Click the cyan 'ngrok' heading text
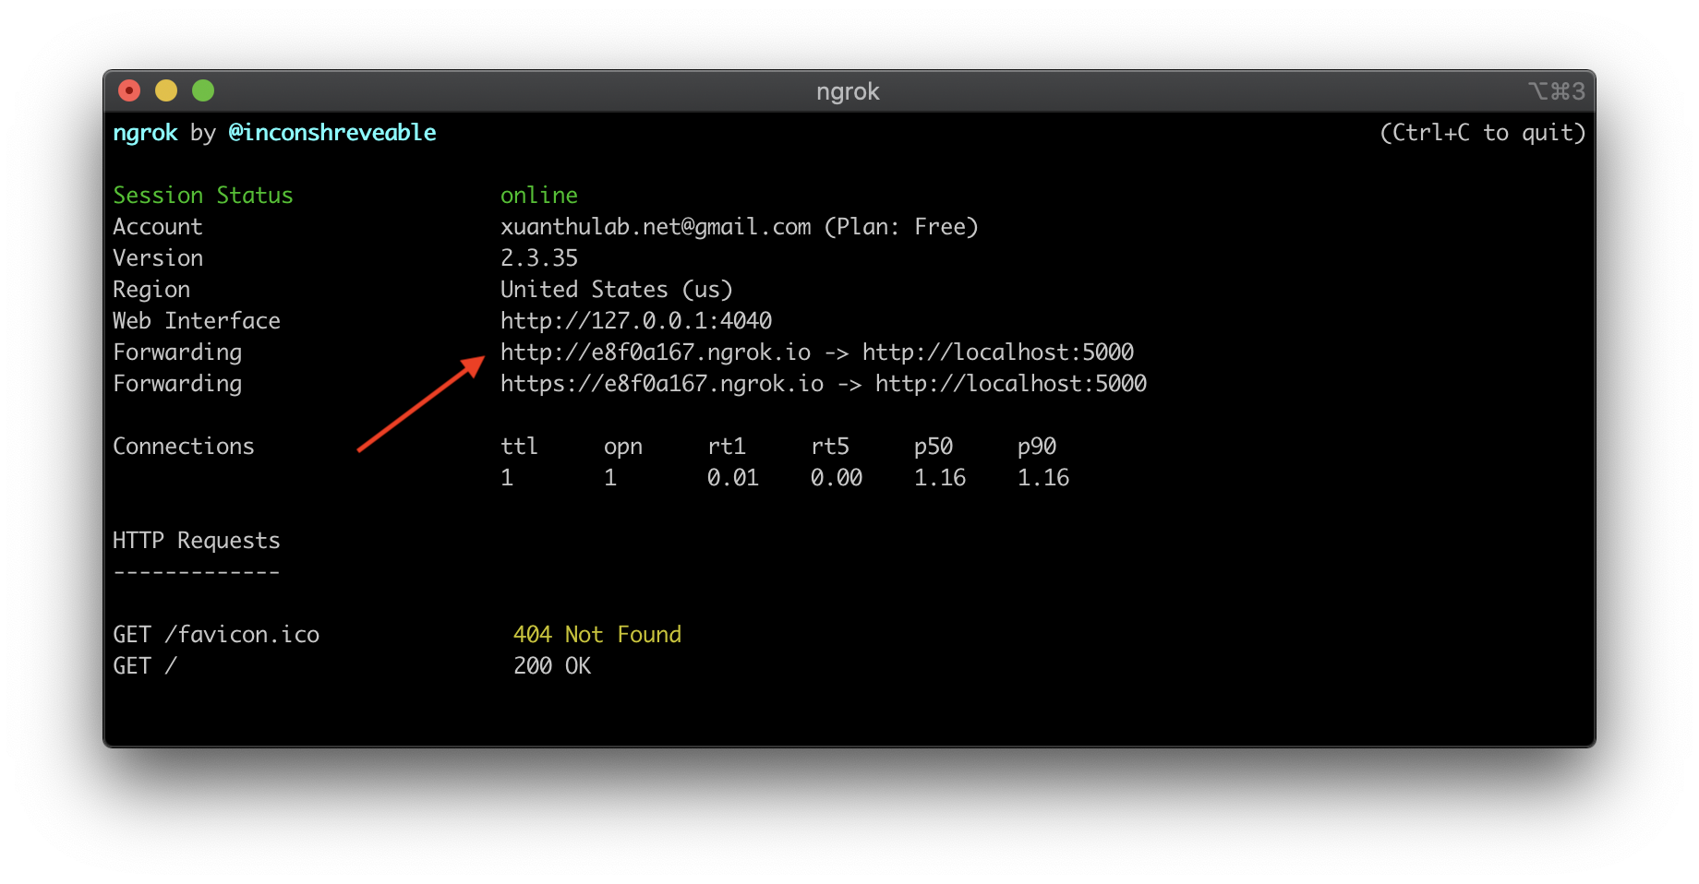The height and width of the screenshot is (884, 1699). [145, 133]
